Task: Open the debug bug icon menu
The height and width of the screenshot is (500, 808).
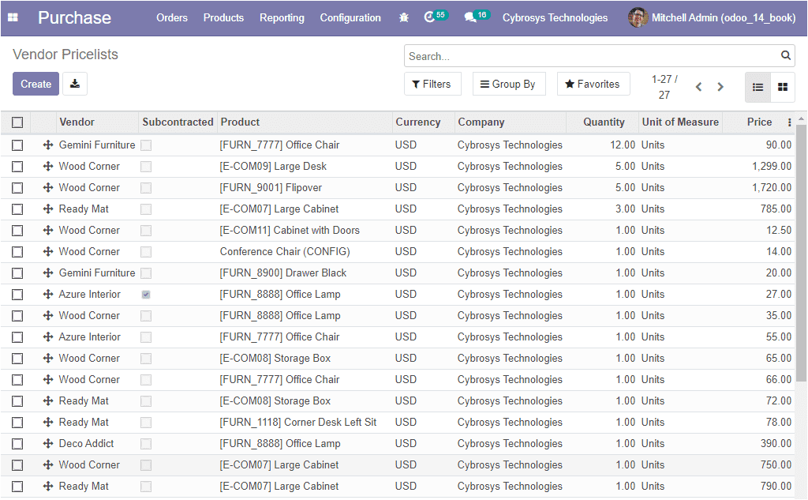Action: [x=404, y=17]
